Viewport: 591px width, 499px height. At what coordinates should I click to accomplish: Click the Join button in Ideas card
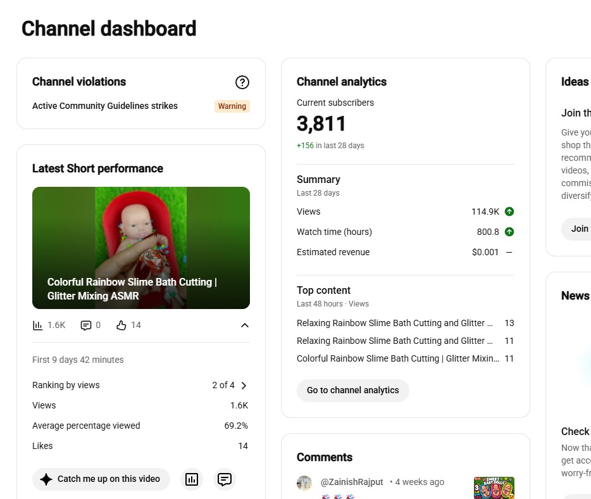pyautogui.click(x=576, y=229)
